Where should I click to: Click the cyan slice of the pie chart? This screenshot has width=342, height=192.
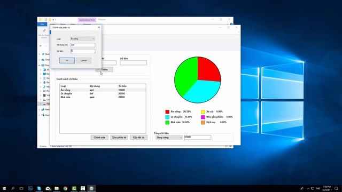(202, 91)
